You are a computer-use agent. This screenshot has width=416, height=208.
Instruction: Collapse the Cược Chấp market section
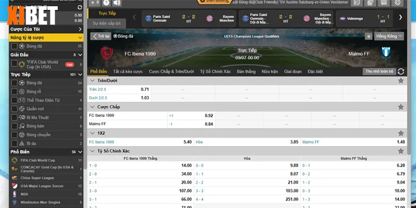(x=93, y=107)
